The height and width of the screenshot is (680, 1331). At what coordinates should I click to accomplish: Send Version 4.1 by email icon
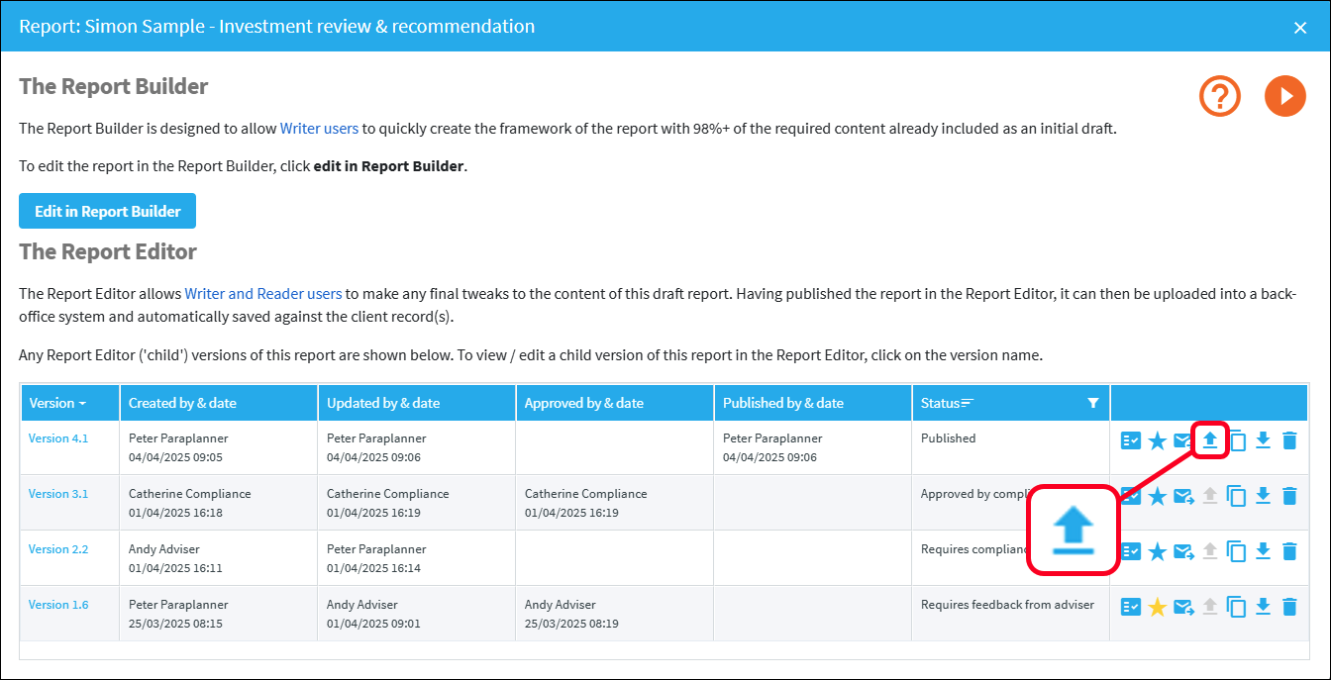pyautogui.click(x=1183, y=440)
